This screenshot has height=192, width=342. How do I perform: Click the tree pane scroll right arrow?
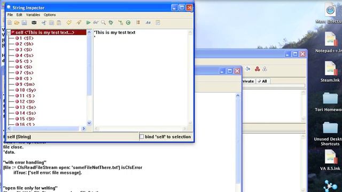[x=83, y=129]
